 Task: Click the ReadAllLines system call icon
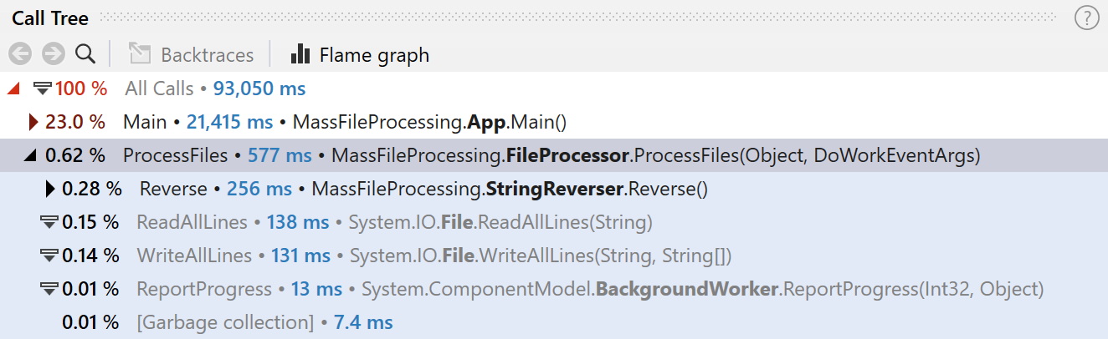pos(49,222)
